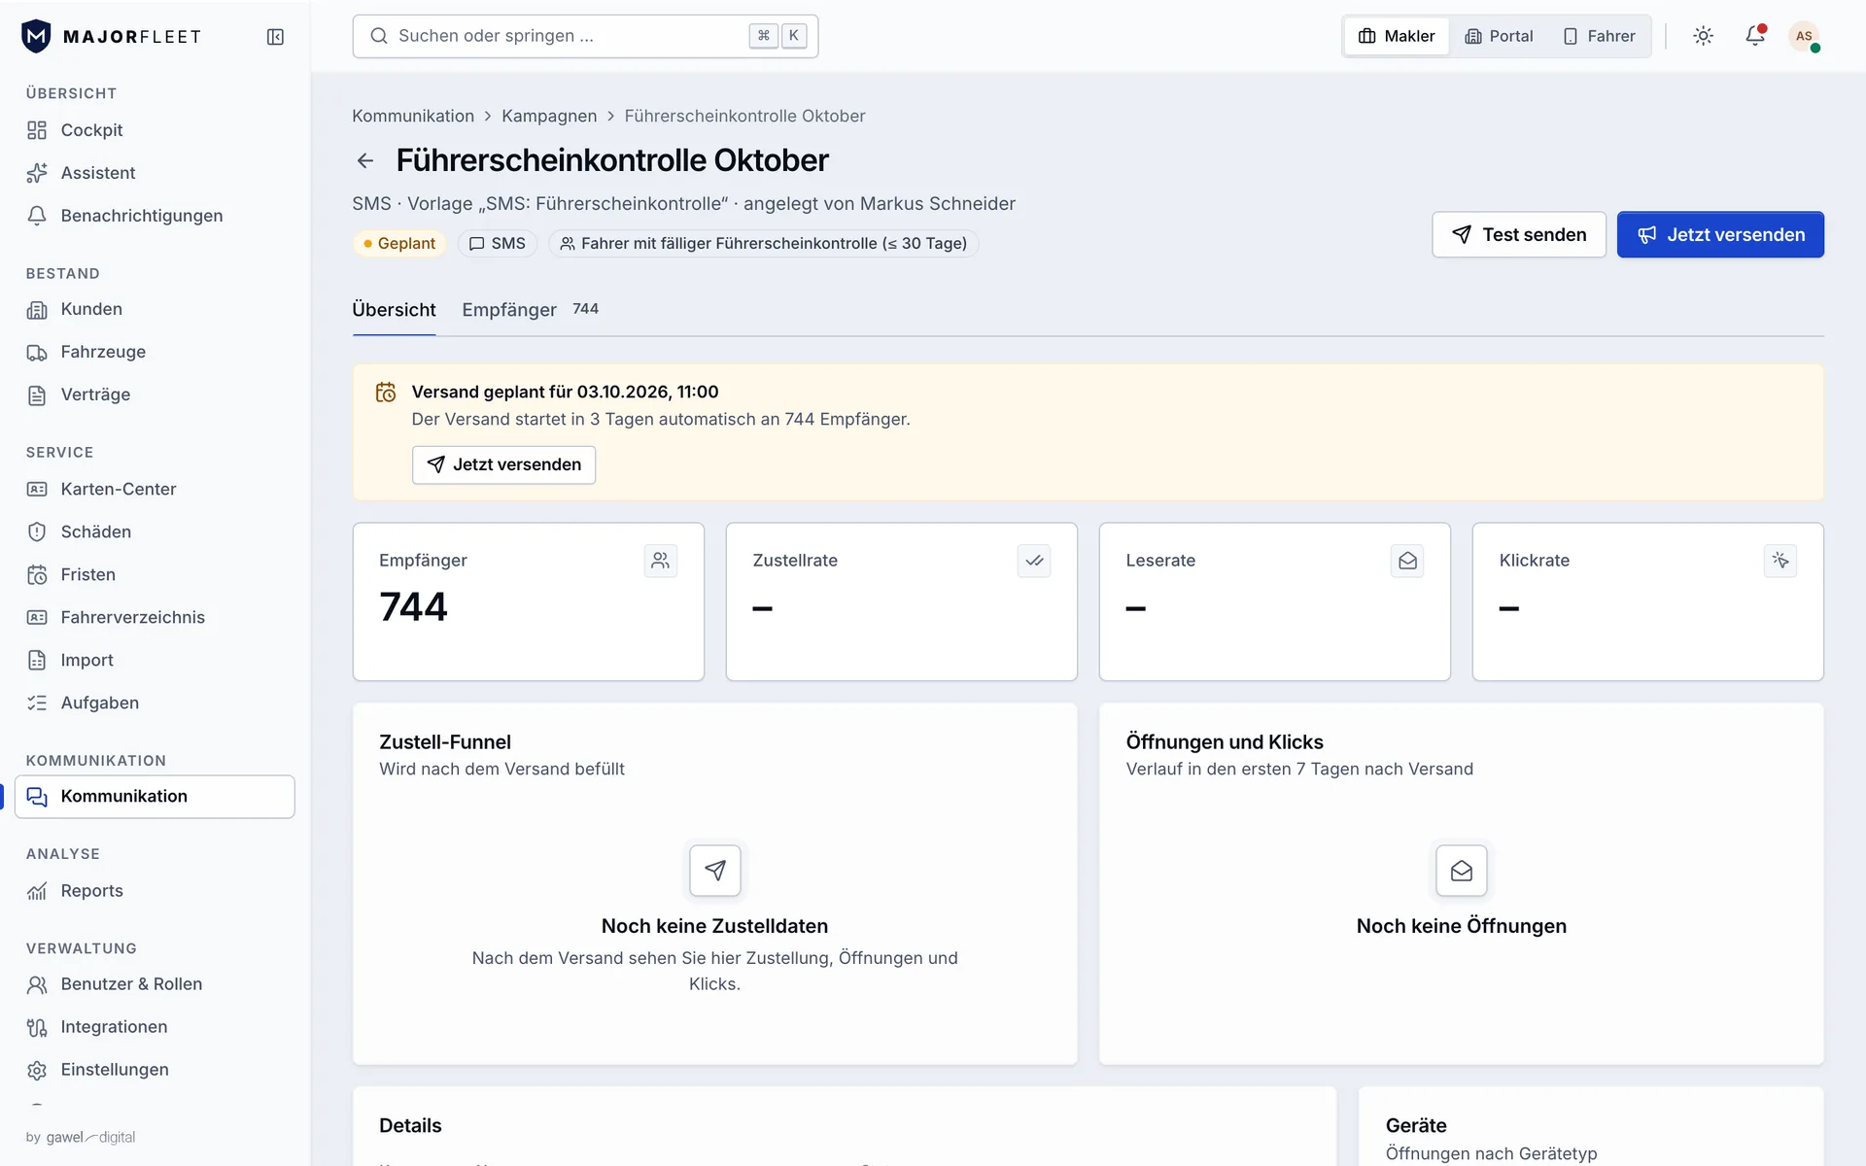Image resolution: width=1866 pixels, height=1166 pixels.
Task: Navigate to Fahrzeuge
Action: pos(155,352)
